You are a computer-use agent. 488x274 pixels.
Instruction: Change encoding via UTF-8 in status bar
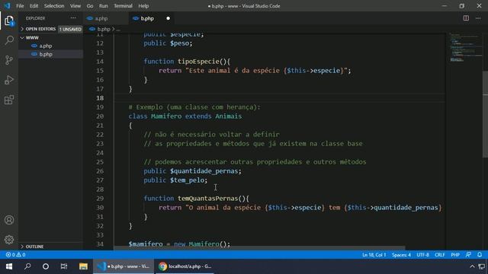(422, 255)
